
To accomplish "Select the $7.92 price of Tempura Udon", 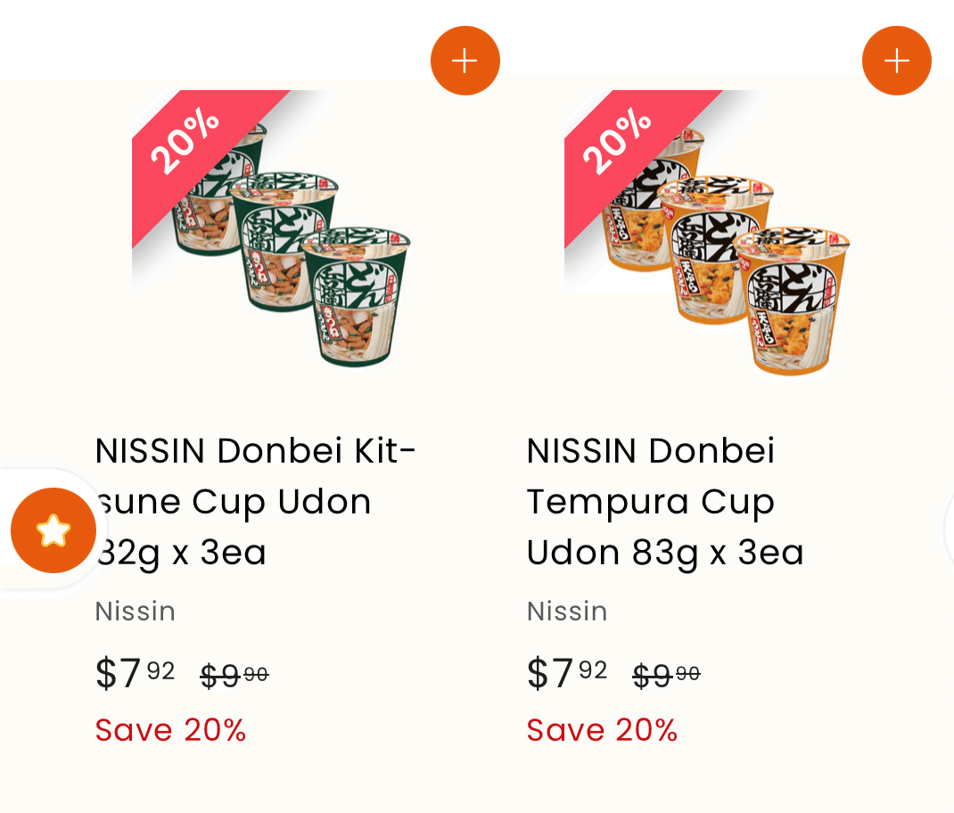I will (567, 673).
